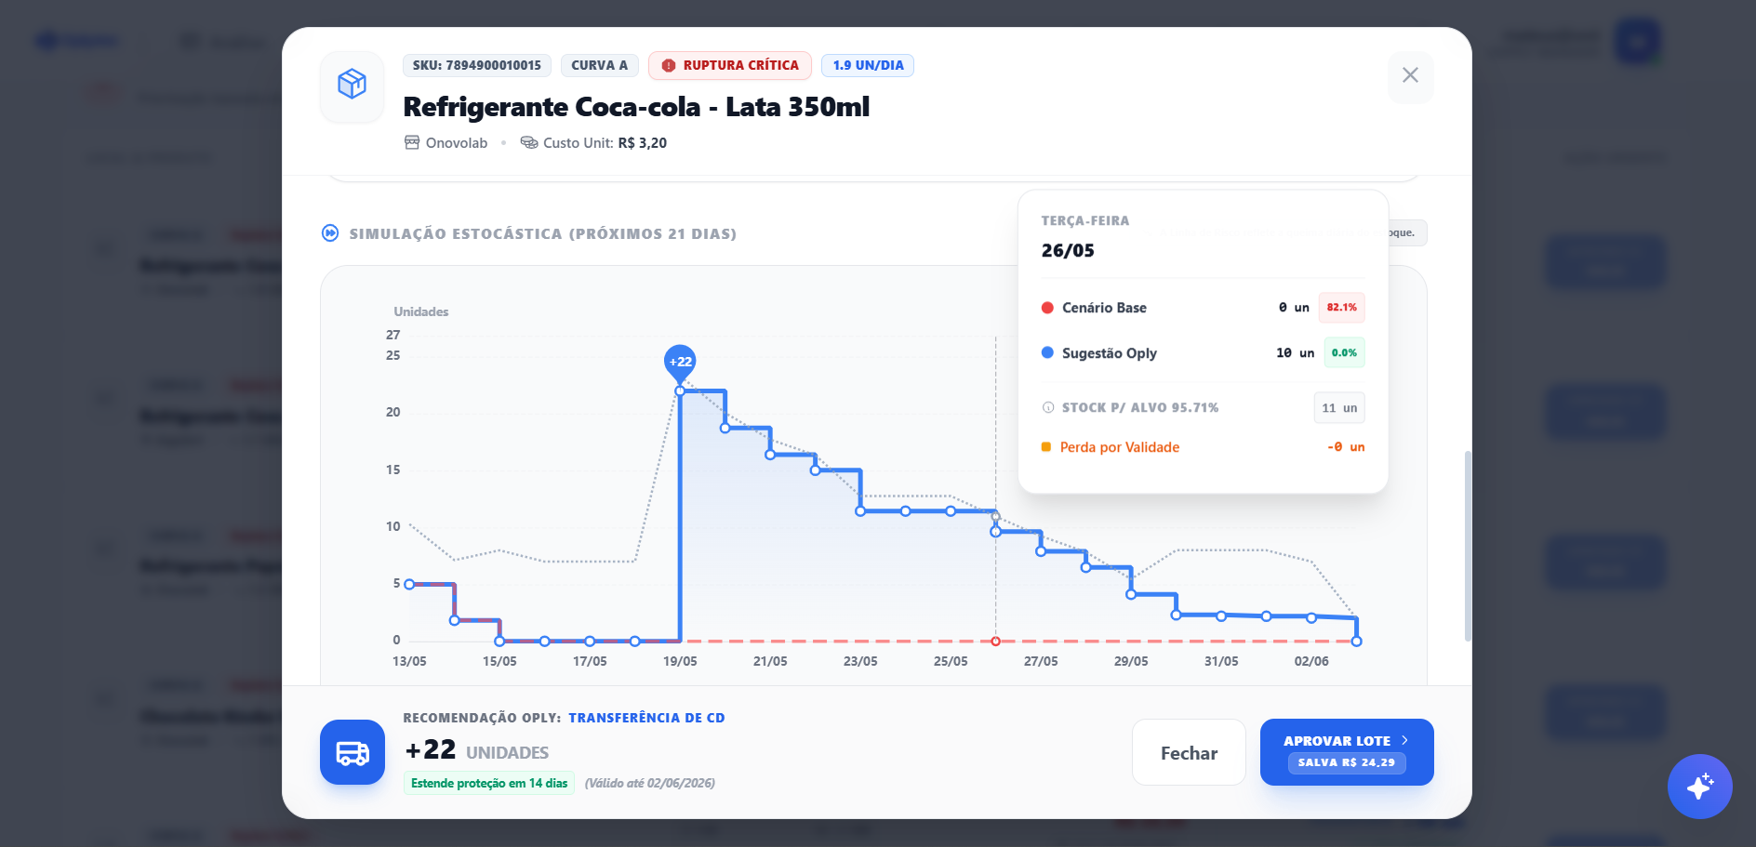Click the 26/05 date in the tooltip
1756x847 pixels.
tap(1068, 251)
